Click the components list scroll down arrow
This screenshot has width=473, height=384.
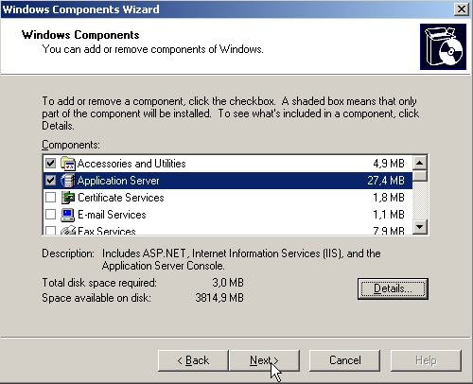coord(420,227)
